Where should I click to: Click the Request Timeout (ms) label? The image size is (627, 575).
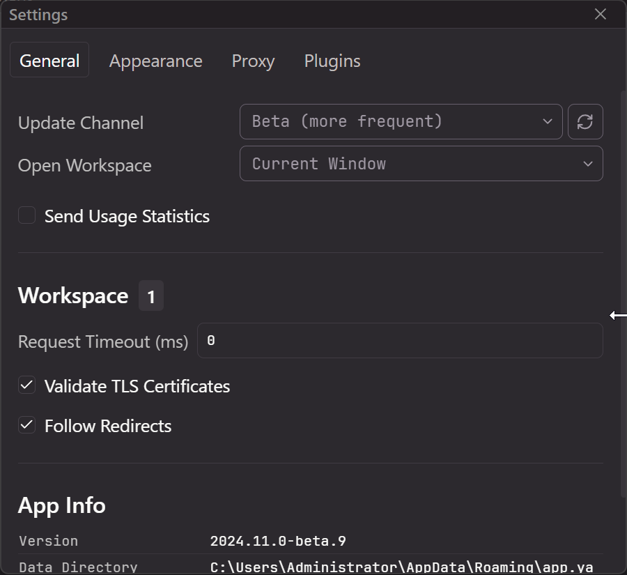click(103, 342)
